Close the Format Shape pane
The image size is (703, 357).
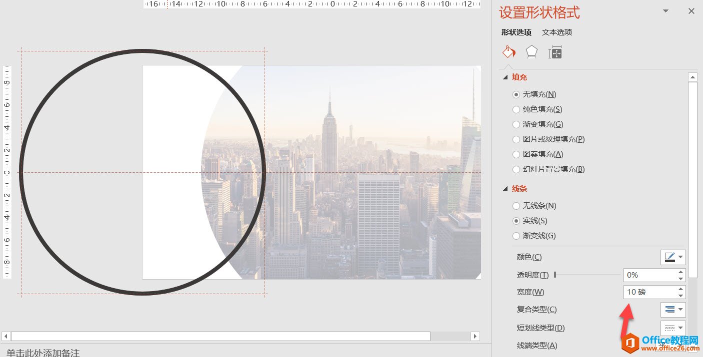(691, 11)
